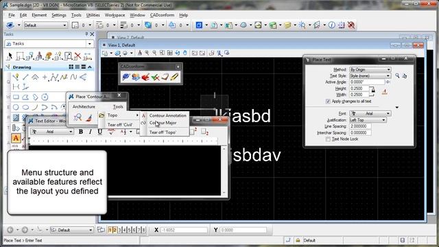Click the red X Delete Element tool
The height and width of the screenshot is (247, 439).
[78, 56]
